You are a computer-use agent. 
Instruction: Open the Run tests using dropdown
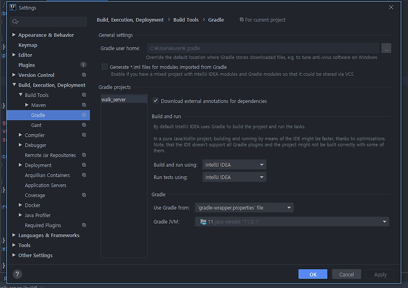pos(234,177)
